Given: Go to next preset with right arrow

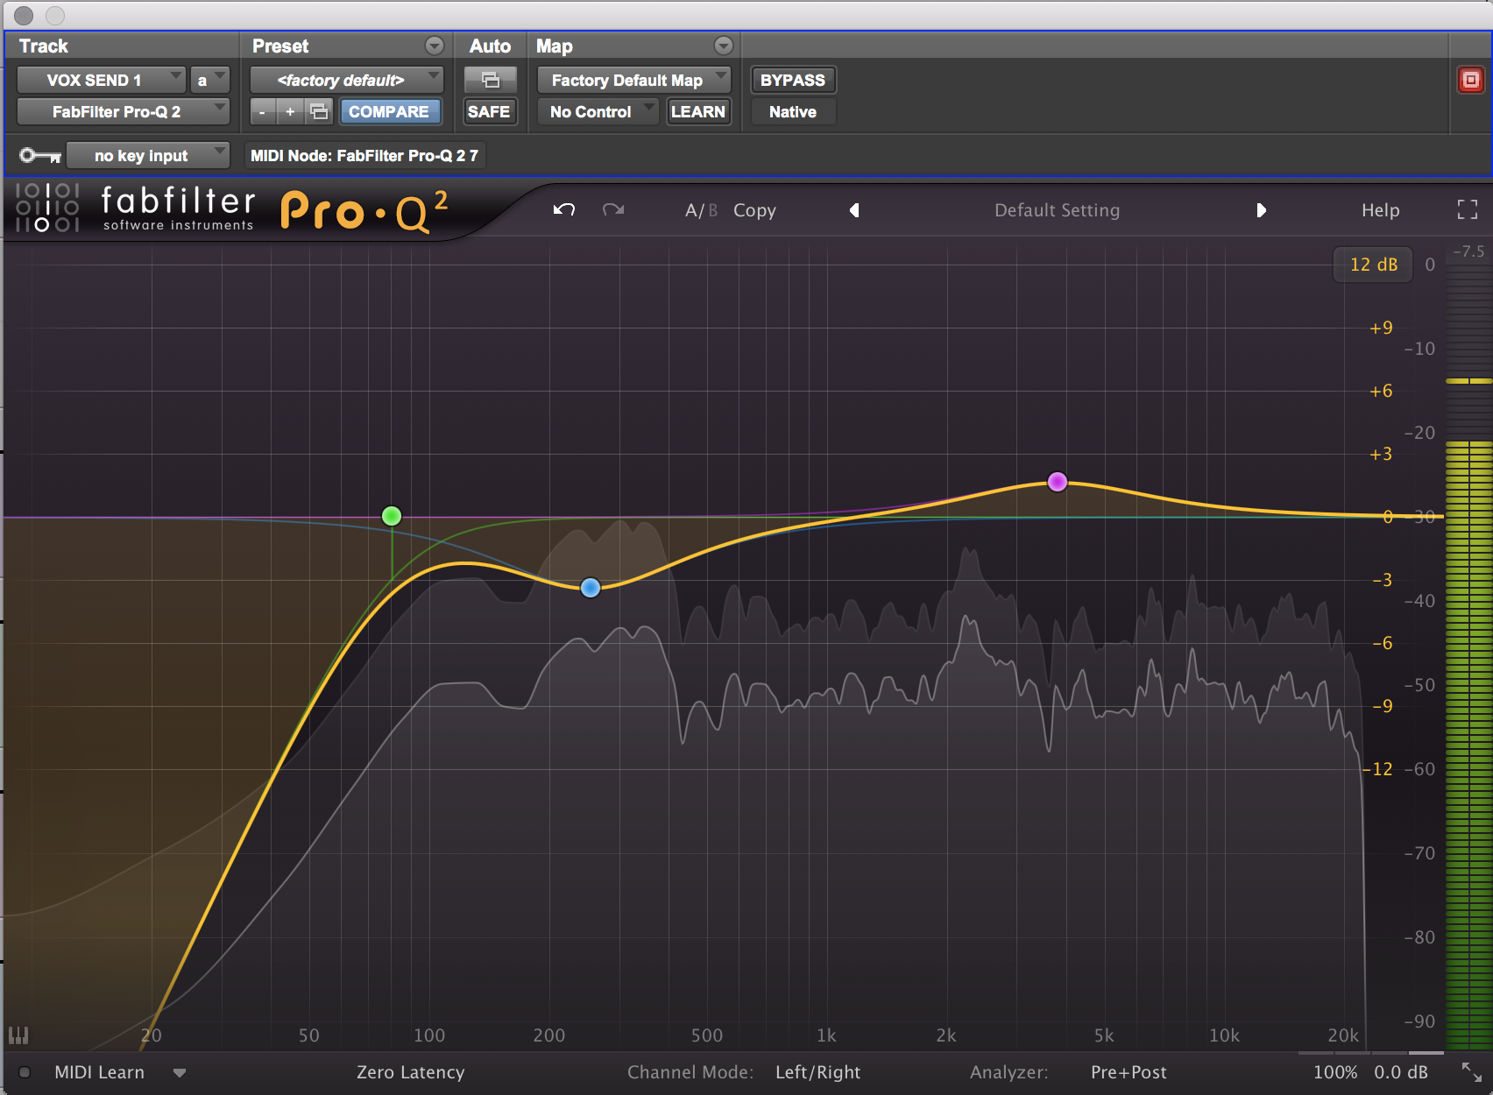Looking at the screenshot, I should (x=1261, y=210).
